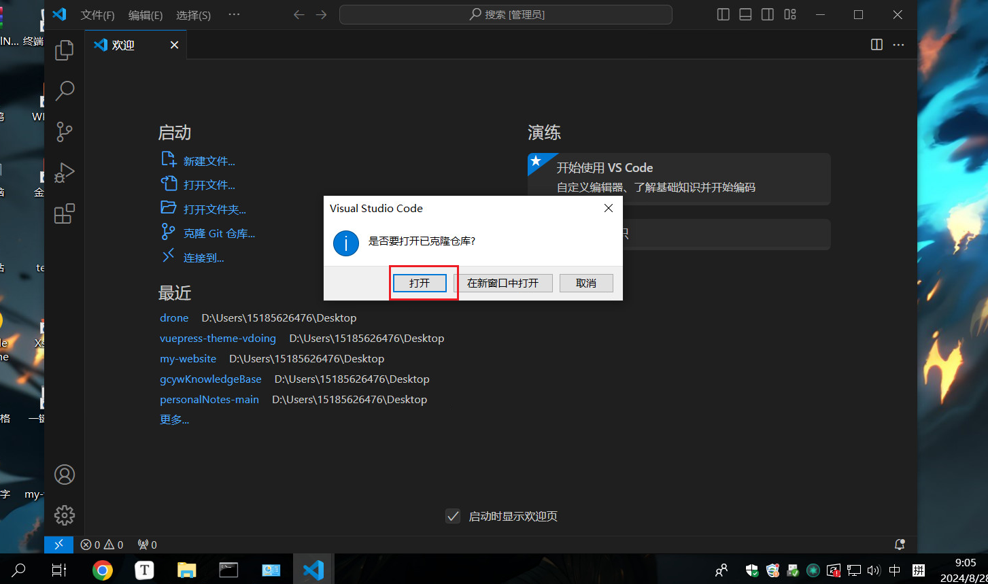This screenshot has width=988, height=584.
Task: Click the 搜索 [管理员] command center box
Action: (506, 14)
